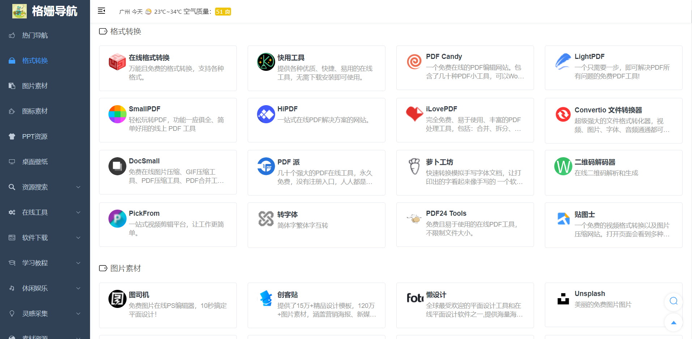Click the PDF Candy swirl icon
This screenshot has width=692, height=339.
tap(414, 61)
